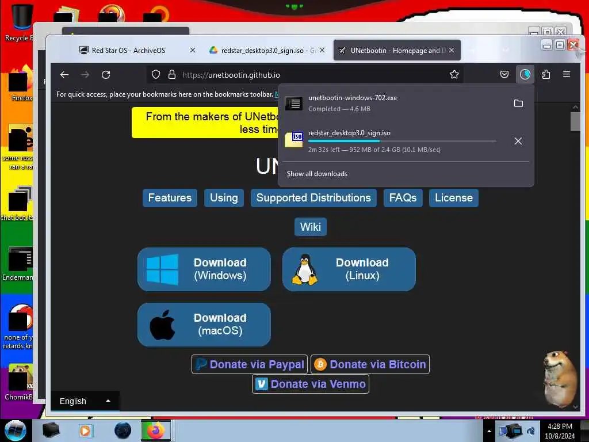Open the Wiki link
589x442 pixels.
tap(310, 227)
